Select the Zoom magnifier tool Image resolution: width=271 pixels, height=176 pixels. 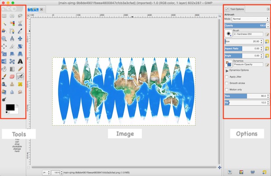[4, 39]
